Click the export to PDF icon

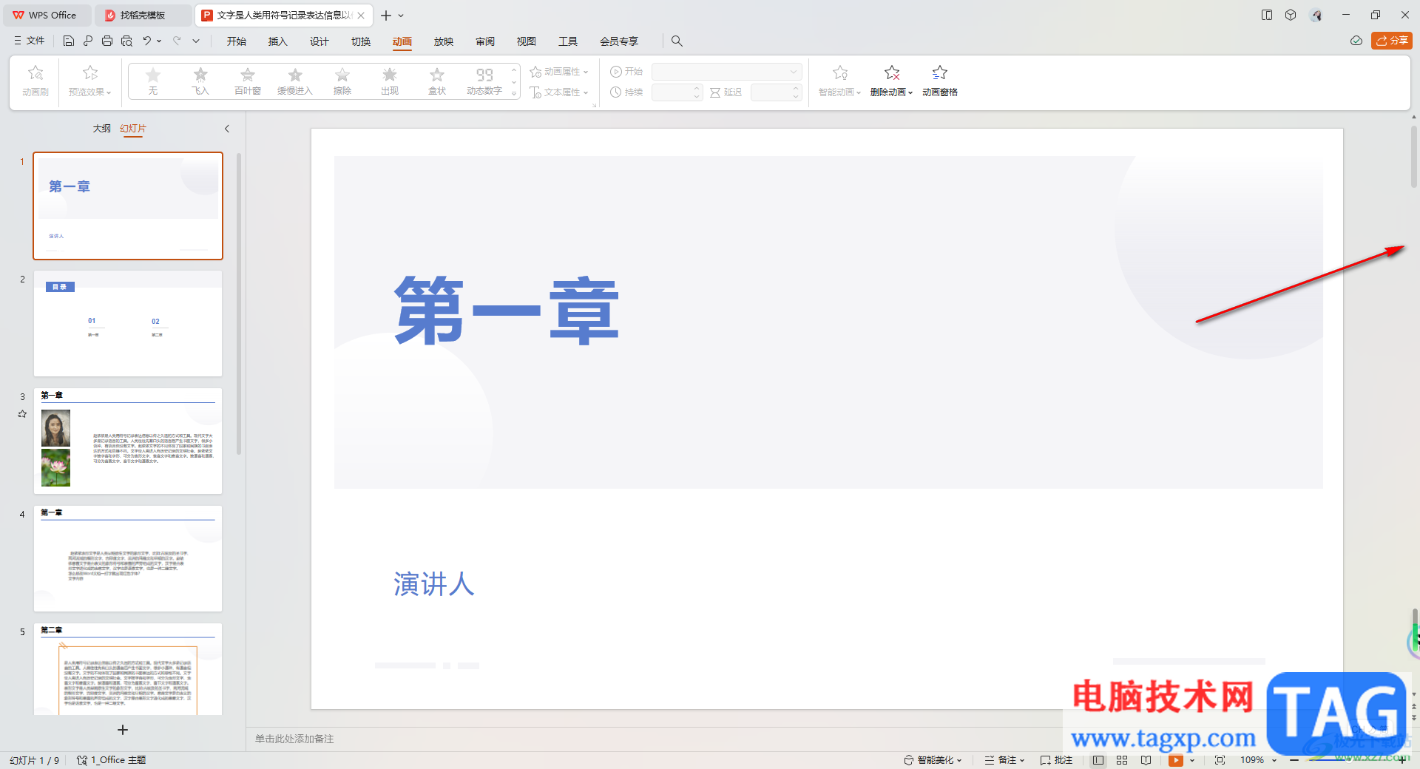pyautogui.click(x=87, y=41)
